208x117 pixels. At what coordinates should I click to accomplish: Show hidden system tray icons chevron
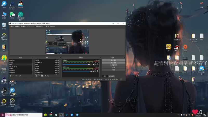pos(179,115)
